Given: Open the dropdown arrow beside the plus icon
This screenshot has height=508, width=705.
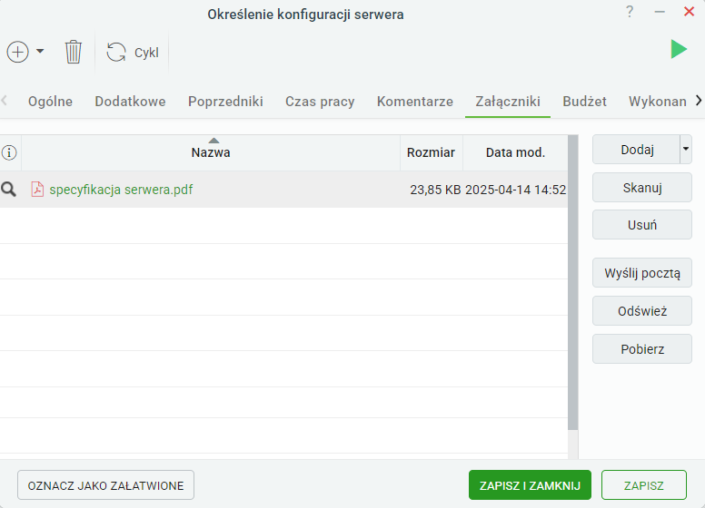Looking at the screenshot, I should point(40,51).
